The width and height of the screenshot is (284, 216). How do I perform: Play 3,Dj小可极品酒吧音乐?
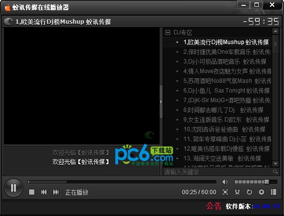(217, 62)
